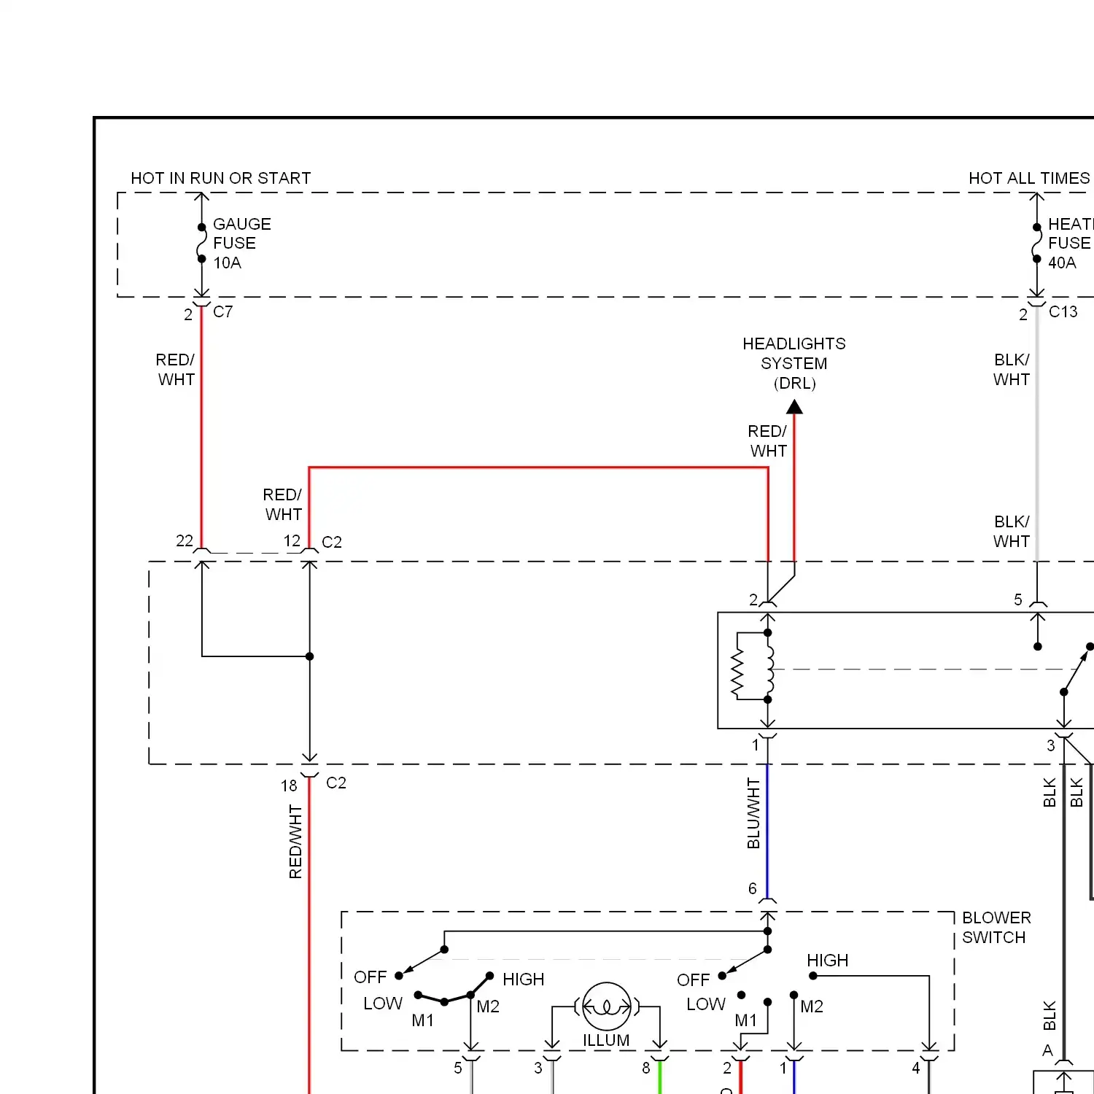The width and height of the screenshot is (1094, 1094).
Task: Click the right LOW switch label
Action: click(706, 1004)
